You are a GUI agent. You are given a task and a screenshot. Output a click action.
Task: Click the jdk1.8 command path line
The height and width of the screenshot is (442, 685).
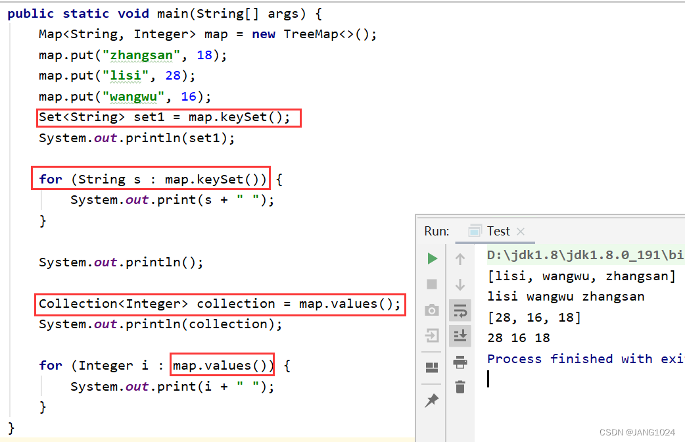coord(585,255)
